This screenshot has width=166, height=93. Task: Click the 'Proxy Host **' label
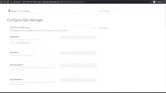15,37
